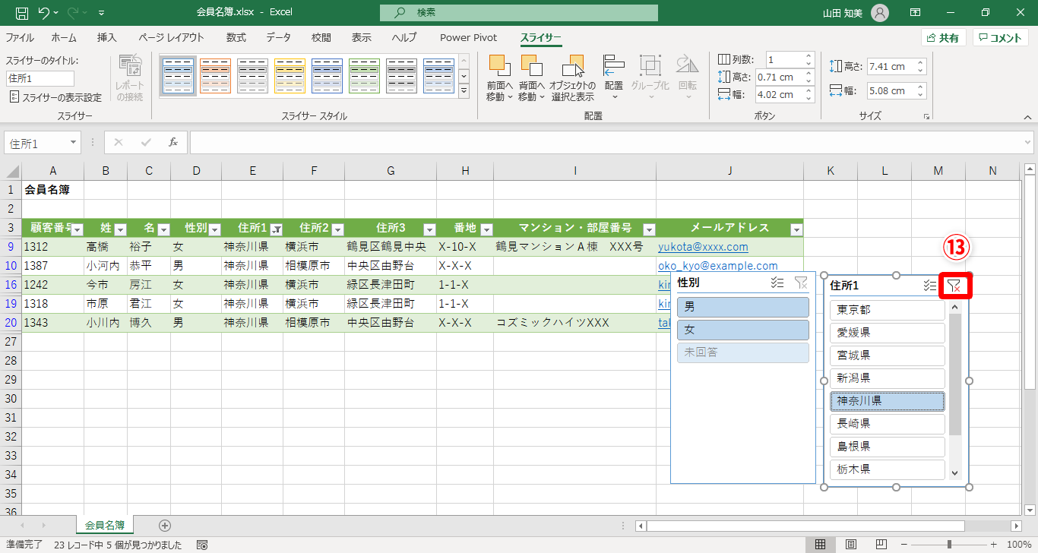Deselect 神奈川県 in the 住所1 slicer

(888, 401)
